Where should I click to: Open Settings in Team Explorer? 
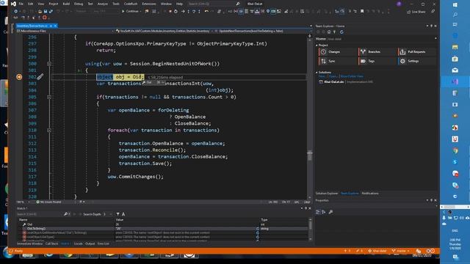point(416,61)
